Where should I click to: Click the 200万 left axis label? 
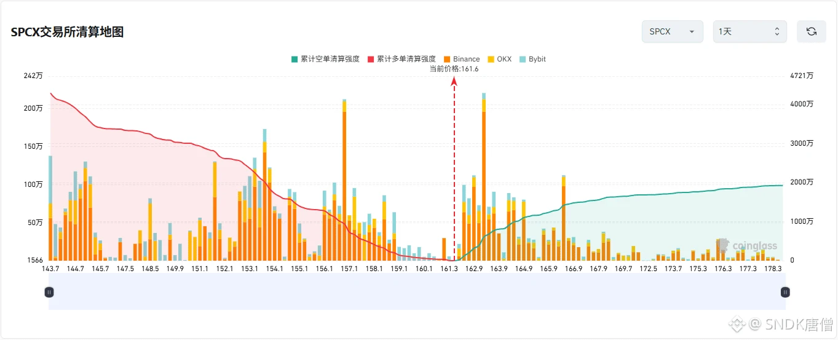pyautogui.click(x=34, y=108)
